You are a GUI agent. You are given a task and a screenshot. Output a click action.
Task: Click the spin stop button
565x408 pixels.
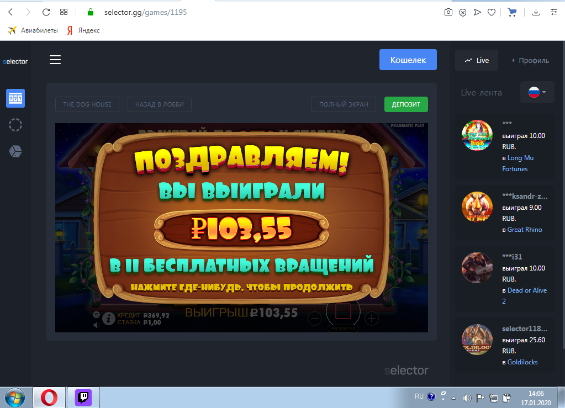pos(343,311)
